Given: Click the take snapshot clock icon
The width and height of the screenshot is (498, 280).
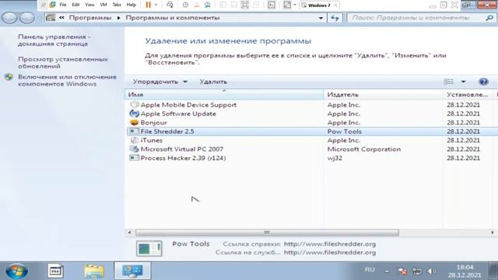Looking at the screenshot, I should (x=185, y=5).
